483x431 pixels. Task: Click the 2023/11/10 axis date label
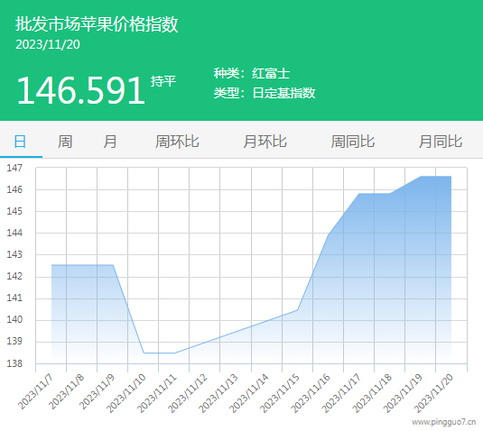125,393
